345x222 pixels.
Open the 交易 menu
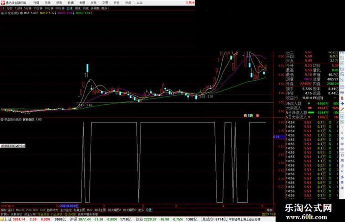pyautogui.click(x=105, y=3)
